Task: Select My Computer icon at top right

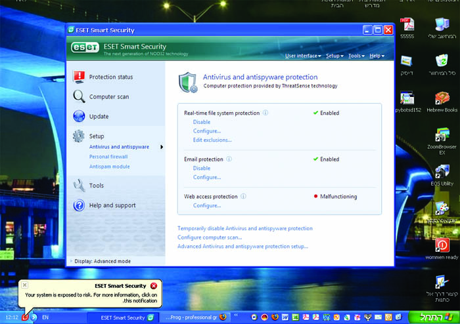Action: (442, 28)
